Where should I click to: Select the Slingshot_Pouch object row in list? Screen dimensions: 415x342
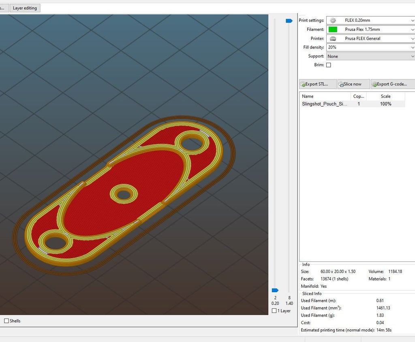pyautogui.click(x=324, y=104)
